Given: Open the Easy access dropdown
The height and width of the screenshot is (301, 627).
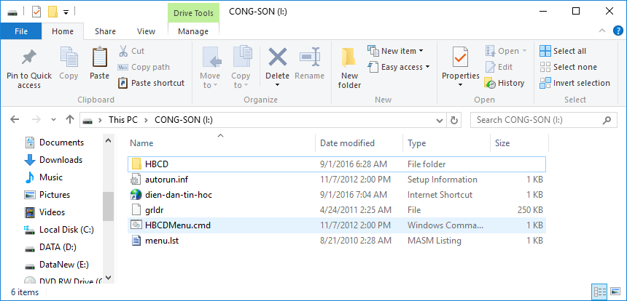Looking at the screenshot, I should point(427,67).
